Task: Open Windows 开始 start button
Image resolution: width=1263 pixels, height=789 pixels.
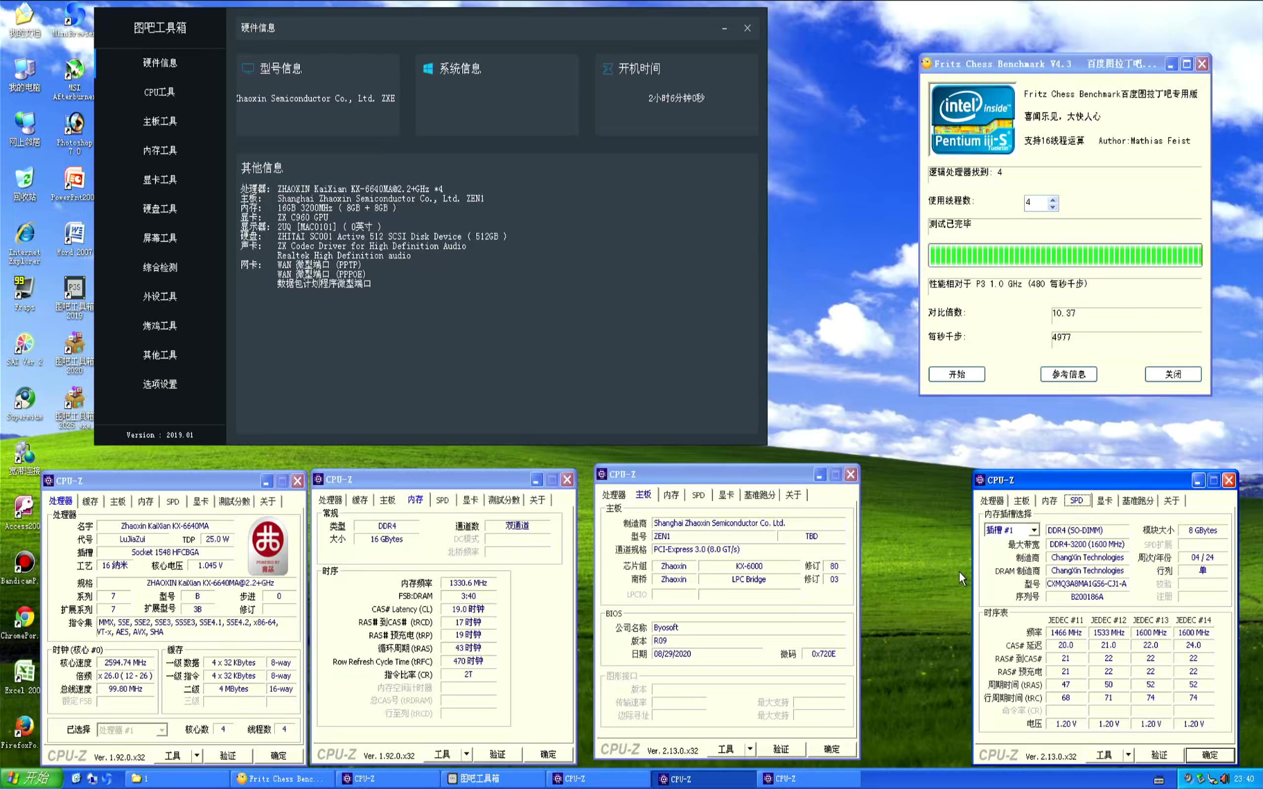Action: tap(31, 778)
